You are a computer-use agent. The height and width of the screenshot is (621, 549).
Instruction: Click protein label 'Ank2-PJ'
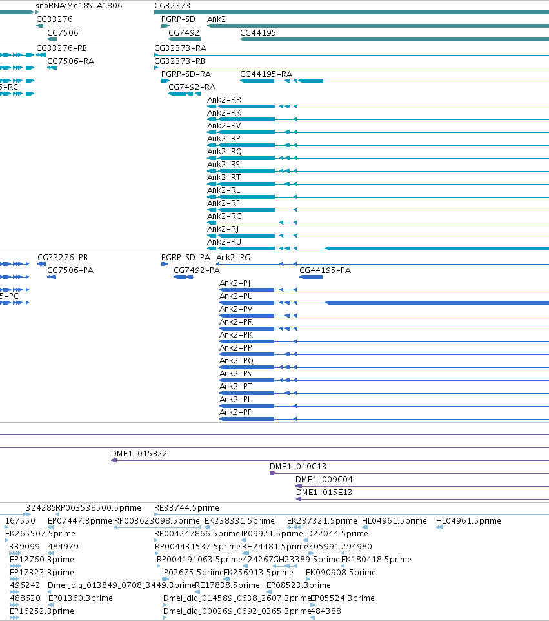click(x=235, y=283)
